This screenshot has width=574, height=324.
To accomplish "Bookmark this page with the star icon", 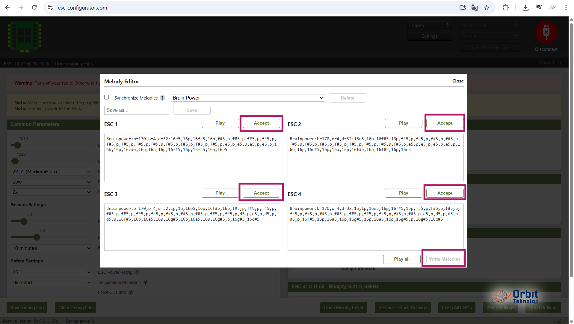I will 487,7.
